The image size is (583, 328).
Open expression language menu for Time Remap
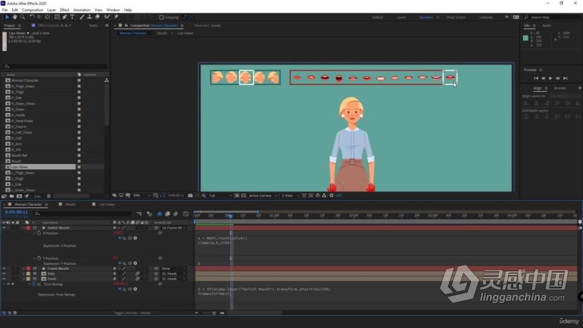(135, 289)
